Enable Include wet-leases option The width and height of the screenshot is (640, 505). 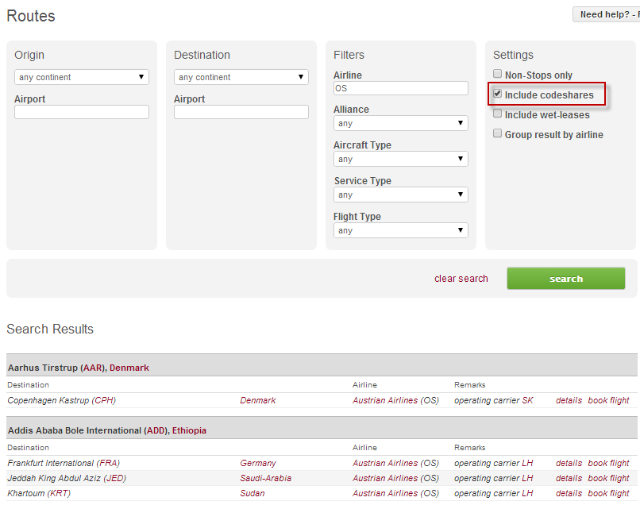[x=498, y=114]
